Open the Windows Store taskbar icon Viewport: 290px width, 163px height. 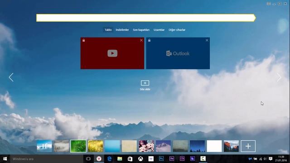(130, 159)
